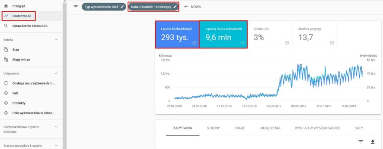
Task: Toggle the Średnia pozycja metric card
Action: click(315, 34)
